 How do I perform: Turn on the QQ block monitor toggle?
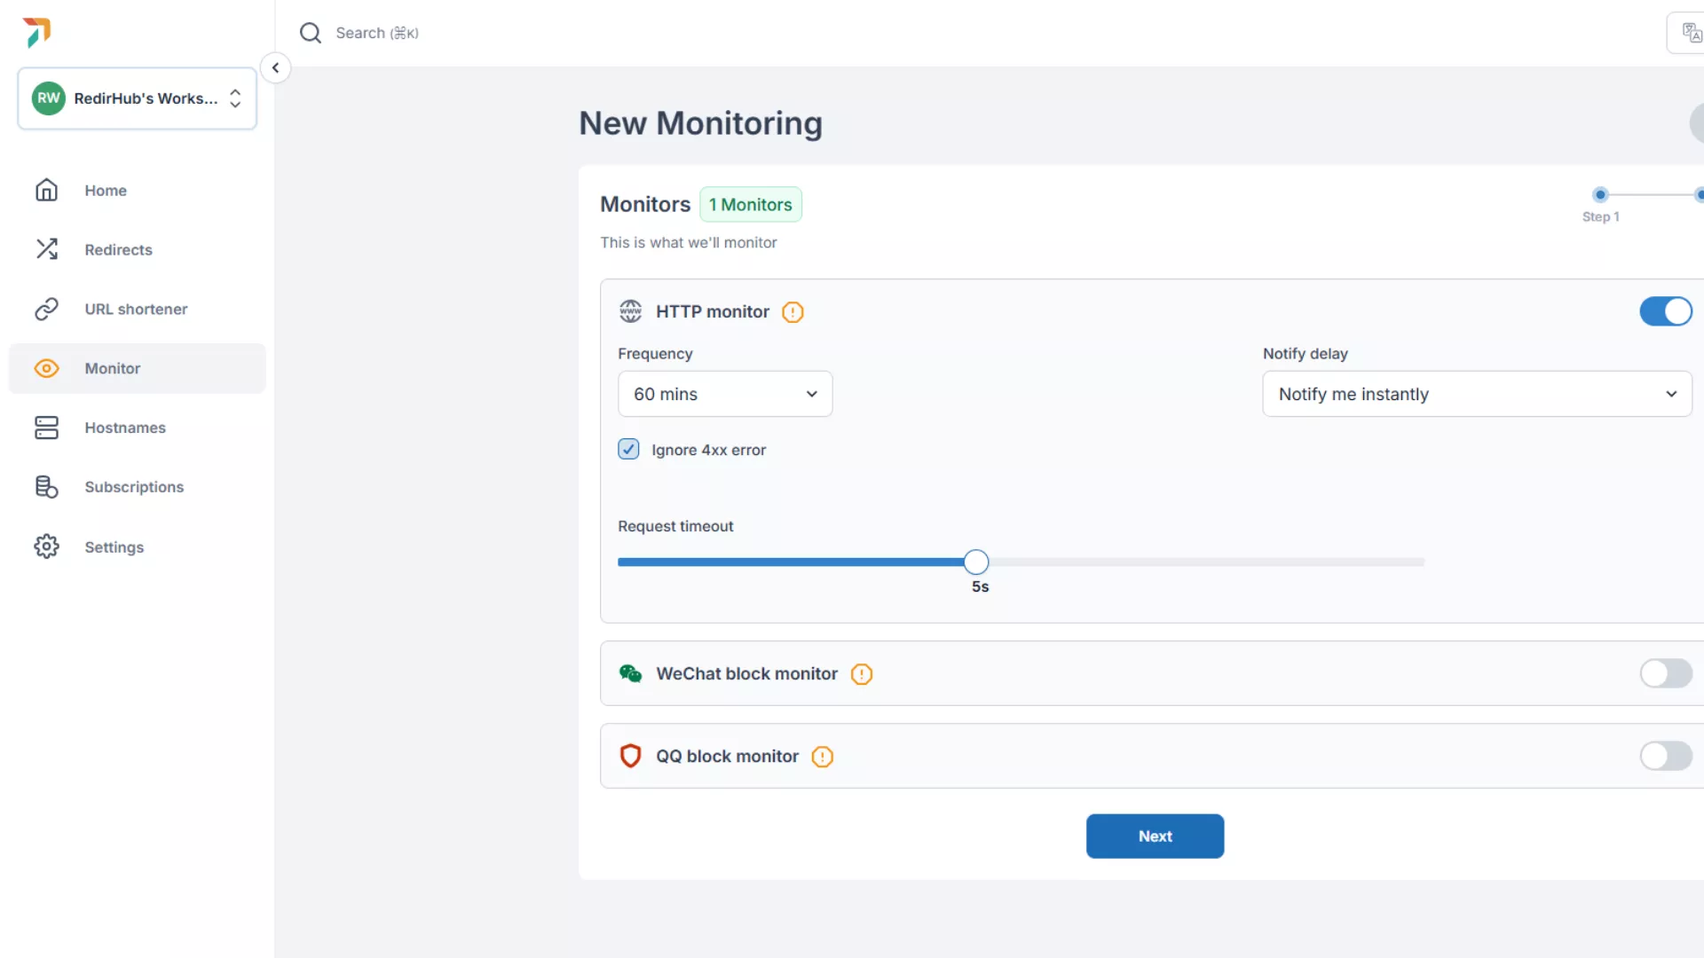(x=1665, y=756)
